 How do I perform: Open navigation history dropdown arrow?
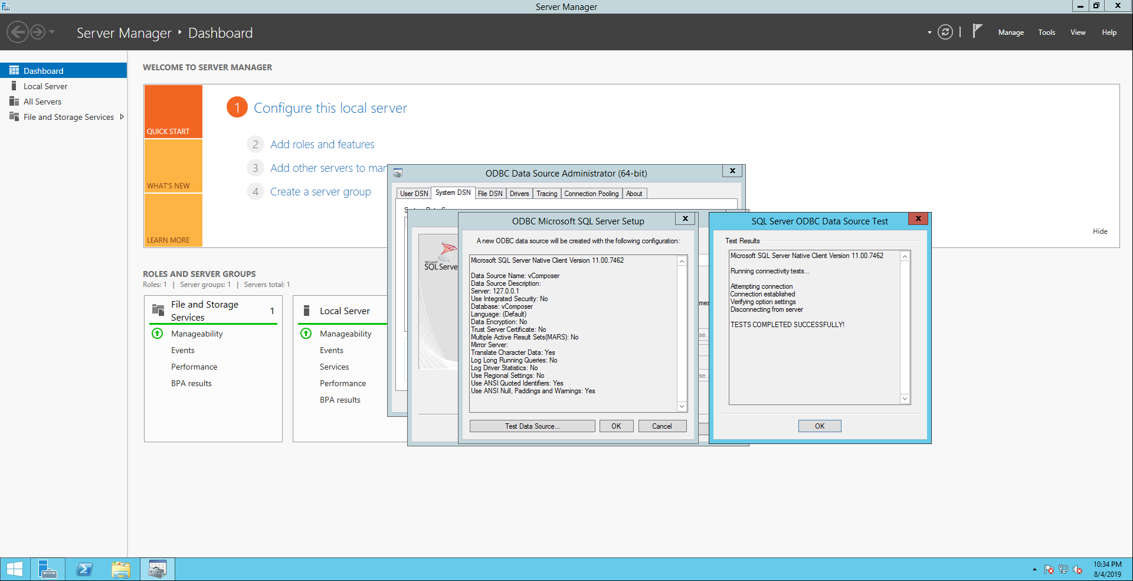pos(52,32)
